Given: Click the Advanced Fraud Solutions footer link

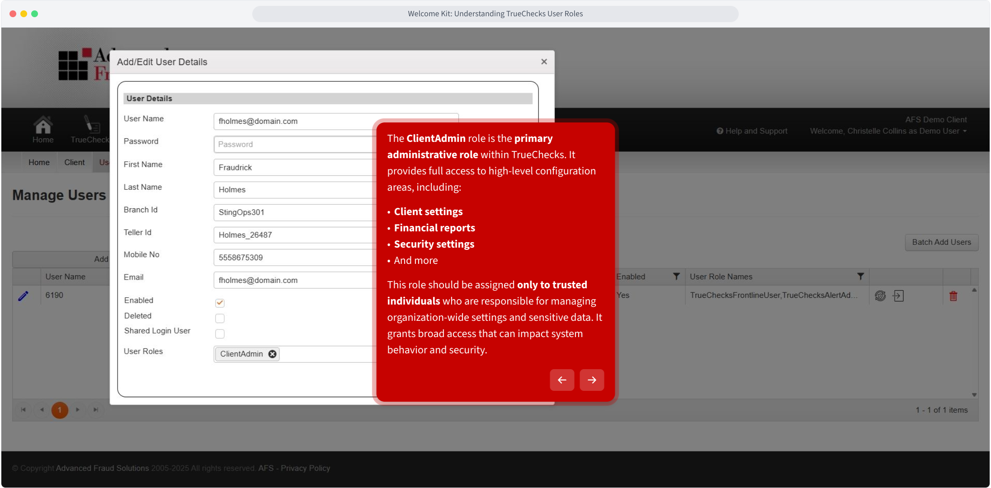Looking at the screenshot, I should tap(102, 468).
